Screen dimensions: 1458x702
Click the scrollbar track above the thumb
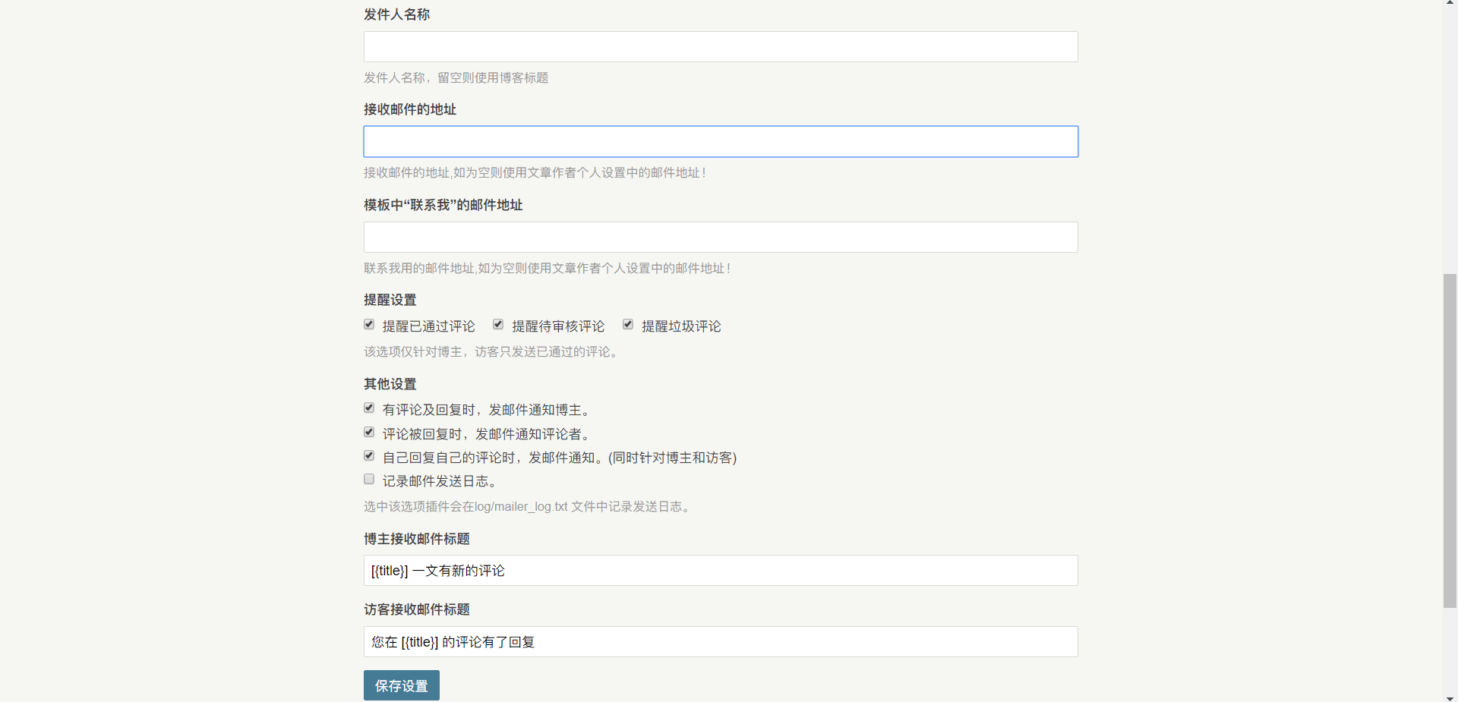pyautogui.click(x=1450, y=137)
